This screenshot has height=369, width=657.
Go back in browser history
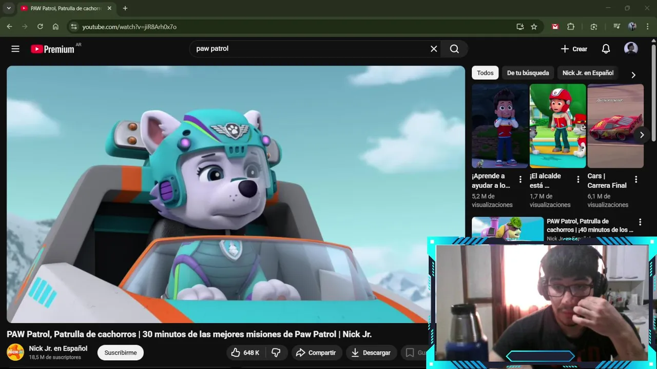point(9,27)
